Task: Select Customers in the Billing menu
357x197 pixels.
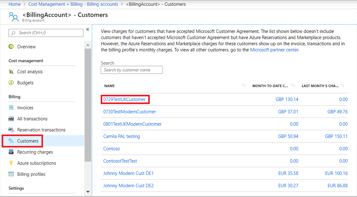Action: click(x=27, y=141)
